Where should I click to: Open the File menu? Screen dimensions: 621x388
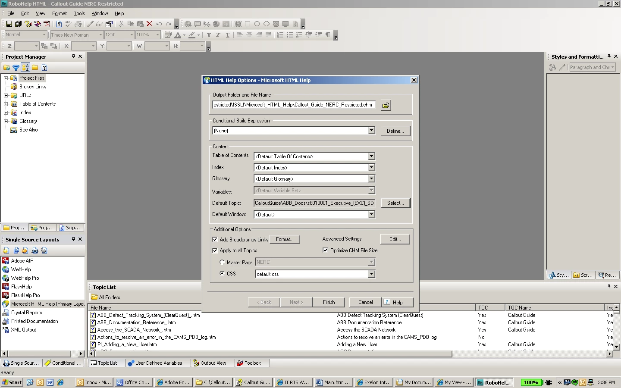[x=11, y=13]
